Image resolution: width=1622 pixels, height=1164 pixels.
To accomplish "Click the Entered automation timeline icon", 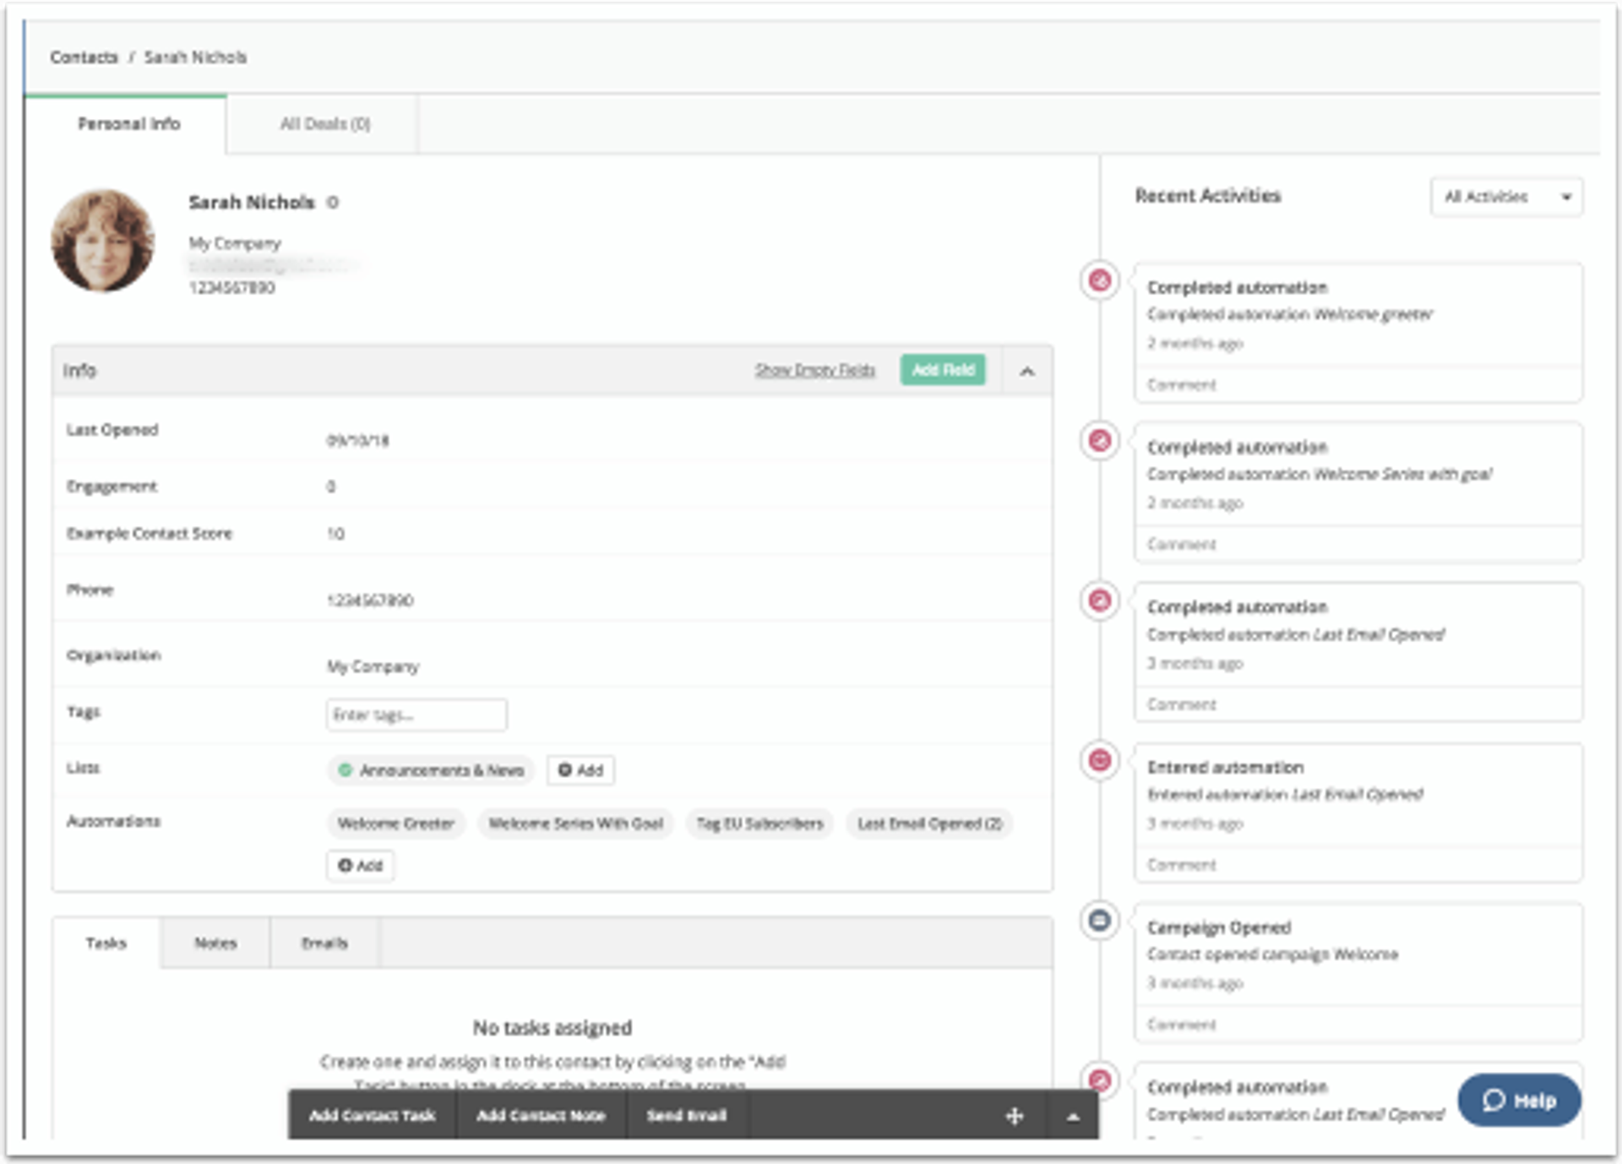I will (x=1099, y=760).
